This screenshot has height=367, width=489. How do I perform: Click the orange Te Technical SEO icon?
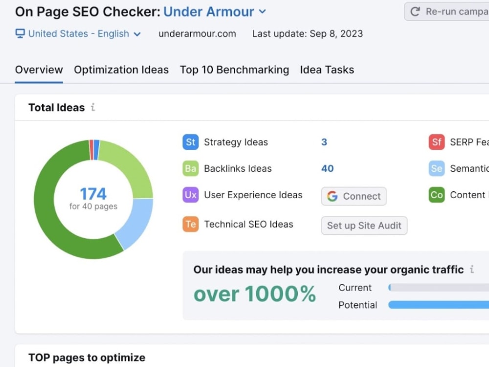[x=190, y=224]
